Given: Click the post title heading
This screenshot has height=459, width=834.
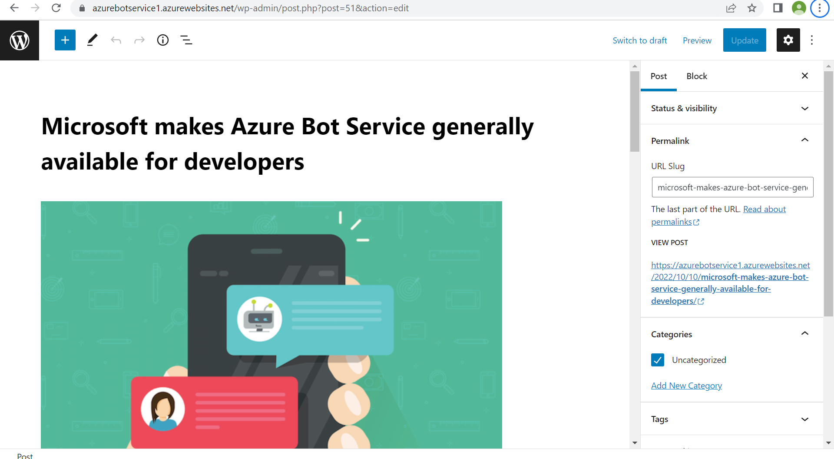Looking at the screenshot, I should (x=287, y=144).
